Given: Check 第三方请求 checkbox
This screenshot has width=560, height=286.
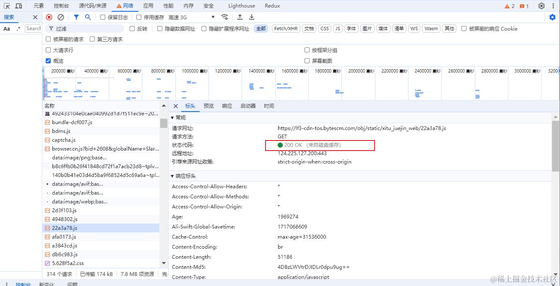Looking at the screenshot, I should 92,39.
